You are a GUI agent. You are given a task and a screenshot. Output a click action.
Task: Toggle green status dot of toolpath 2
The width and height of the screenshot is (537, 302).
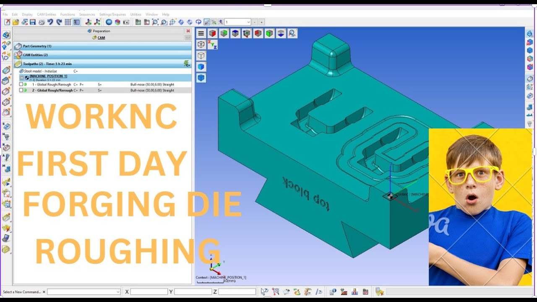click(x=25, y=90)
